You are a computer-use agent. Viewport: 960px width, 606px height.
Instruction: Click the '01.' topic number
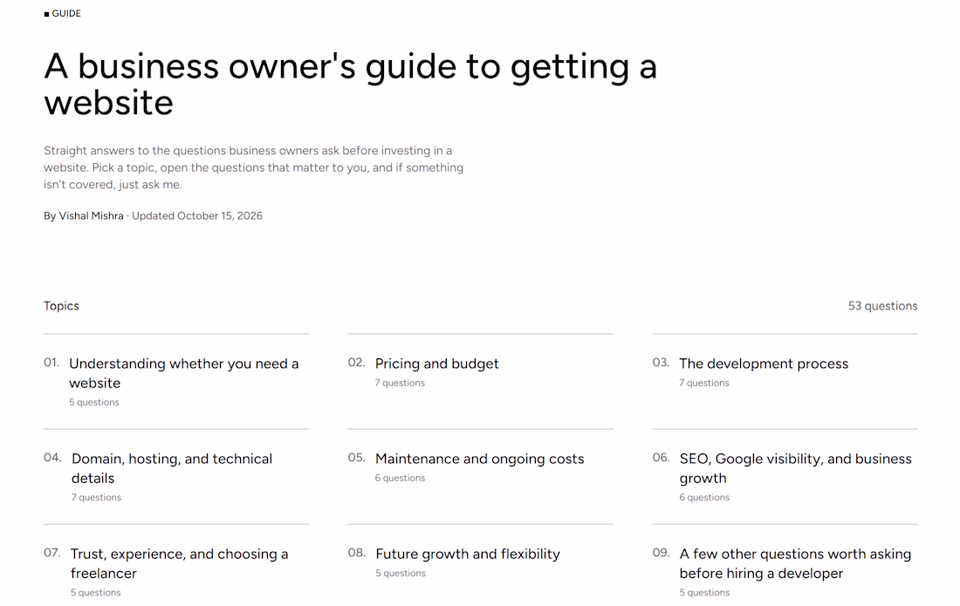[51, 363]
